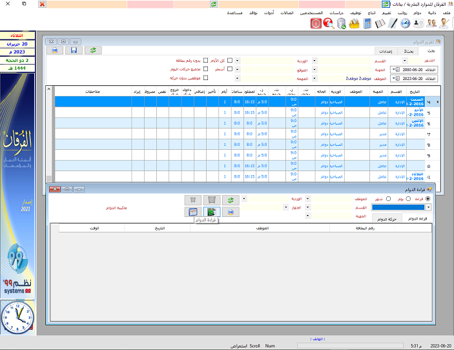Viewport: 454px width, 350px height.
Task: Open the 'الوردية' dropdown in report filters
Action: click(x=238, y=61)
